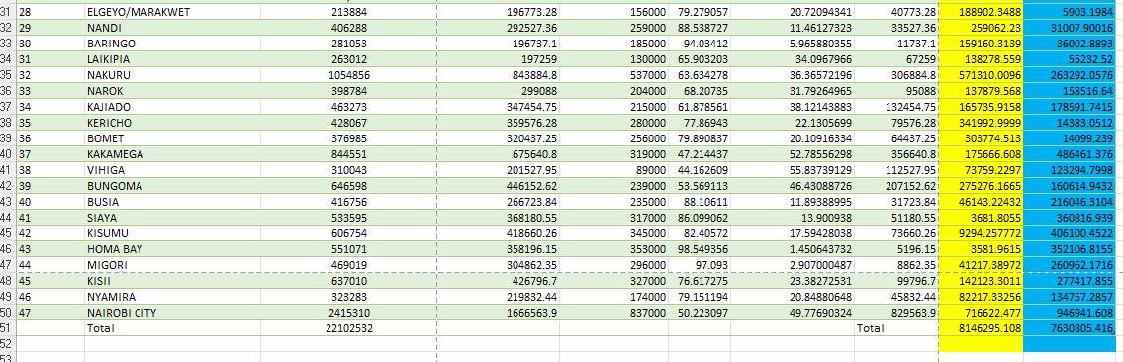Select Baringo value 5.965880355
Image resolution: width=1123 pixels, height=362 pixels.
[x=793, y=44]
